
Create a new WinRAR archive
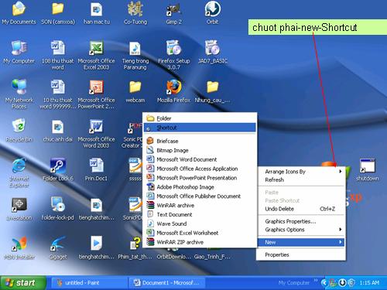[200, 206]
